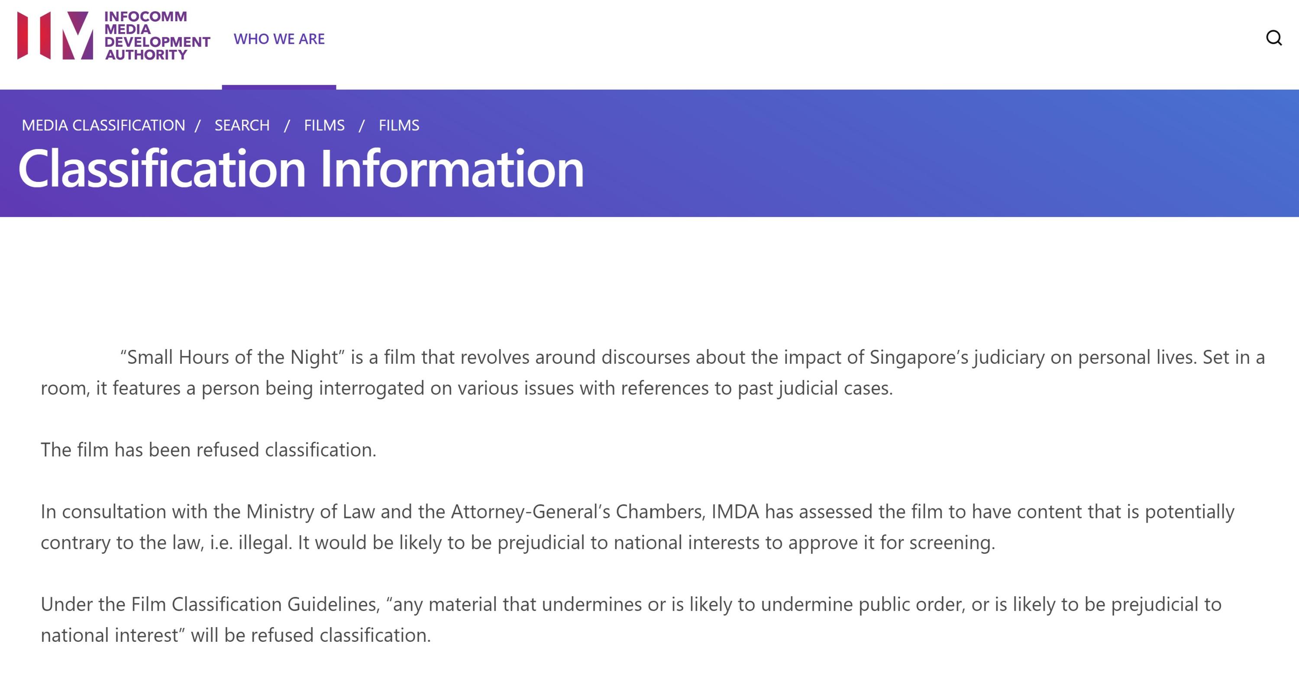The height and width of the screenshot is (692, 1299).
Task: Click "national interest" in the last line
Action: click(110, 635)
